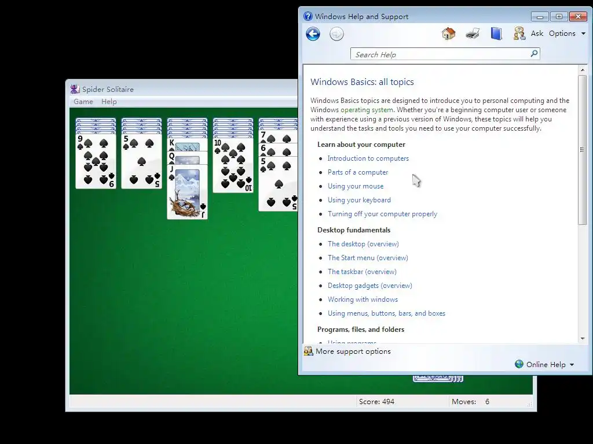Select the 5 of spades below the 6

pyautogui.click(x=278, y=184)
